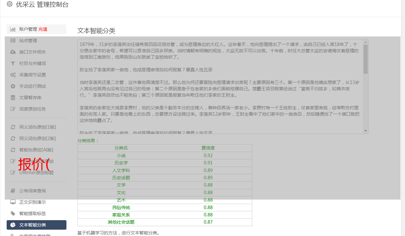Click the filter icon for 栏目与关键词
This screenshot has height=236, width=405.
13,63
